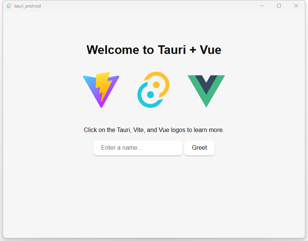Click the Welcome to Tauri + Vue heading
Screen dimensions: 308x241
point(154,50)
